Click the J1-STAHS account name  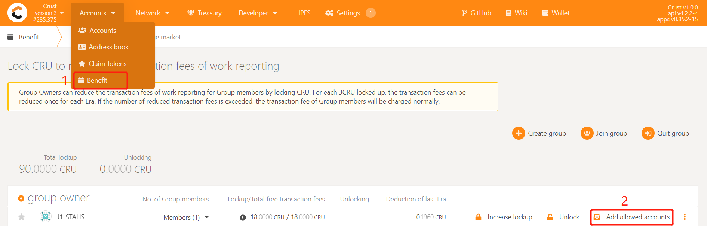71,217
